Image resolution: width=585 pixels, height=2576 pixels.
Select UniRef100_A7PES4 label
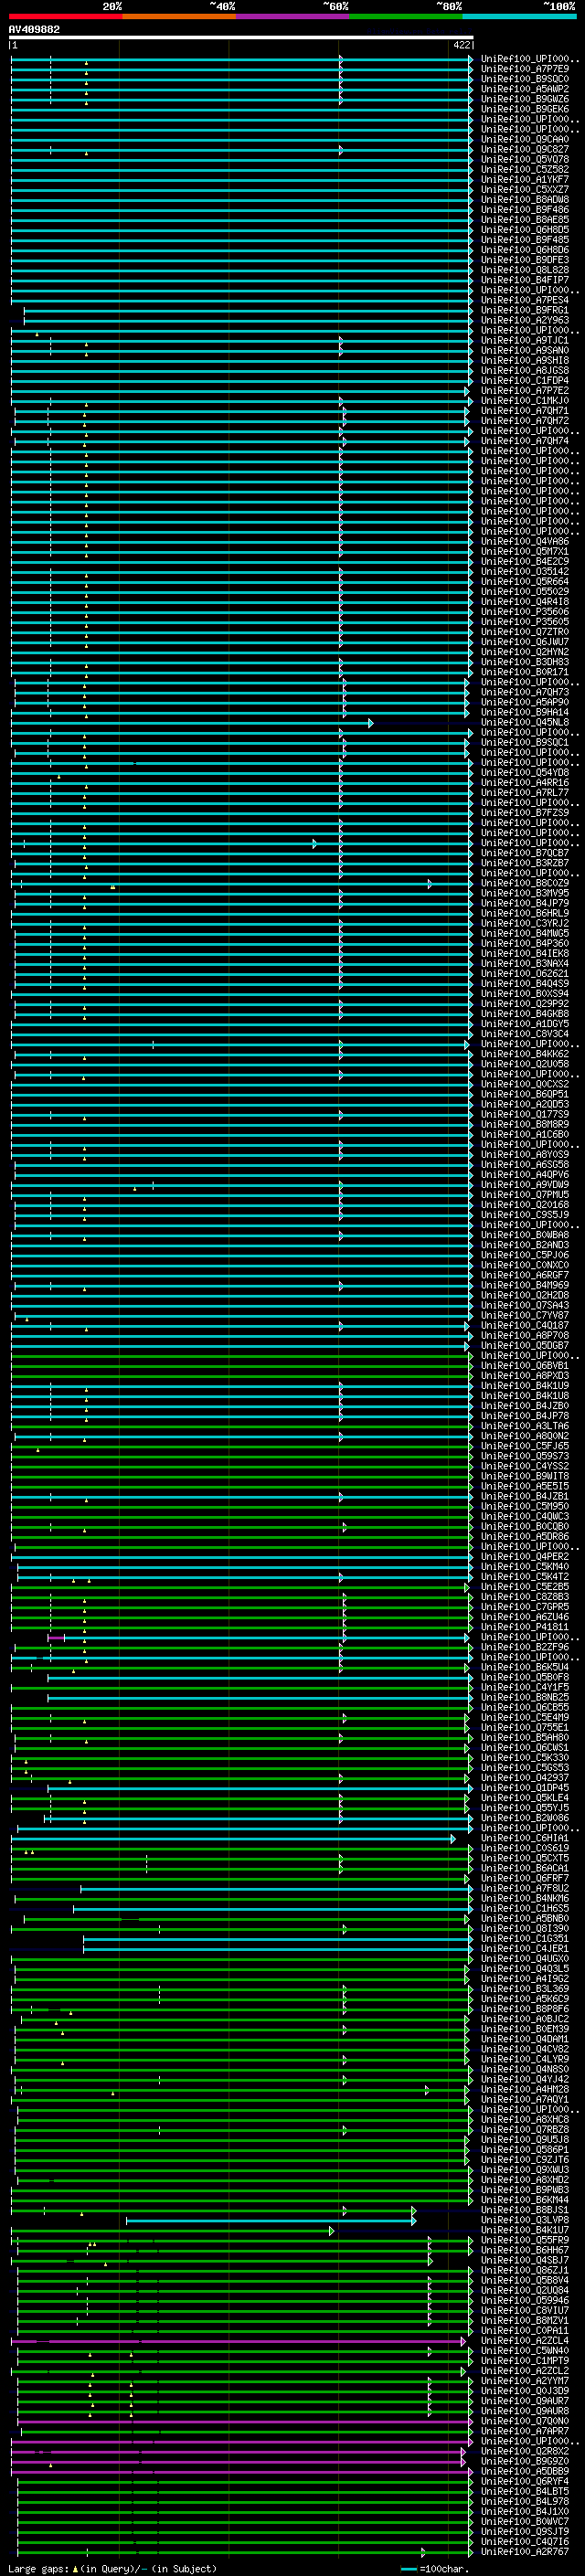524,300
